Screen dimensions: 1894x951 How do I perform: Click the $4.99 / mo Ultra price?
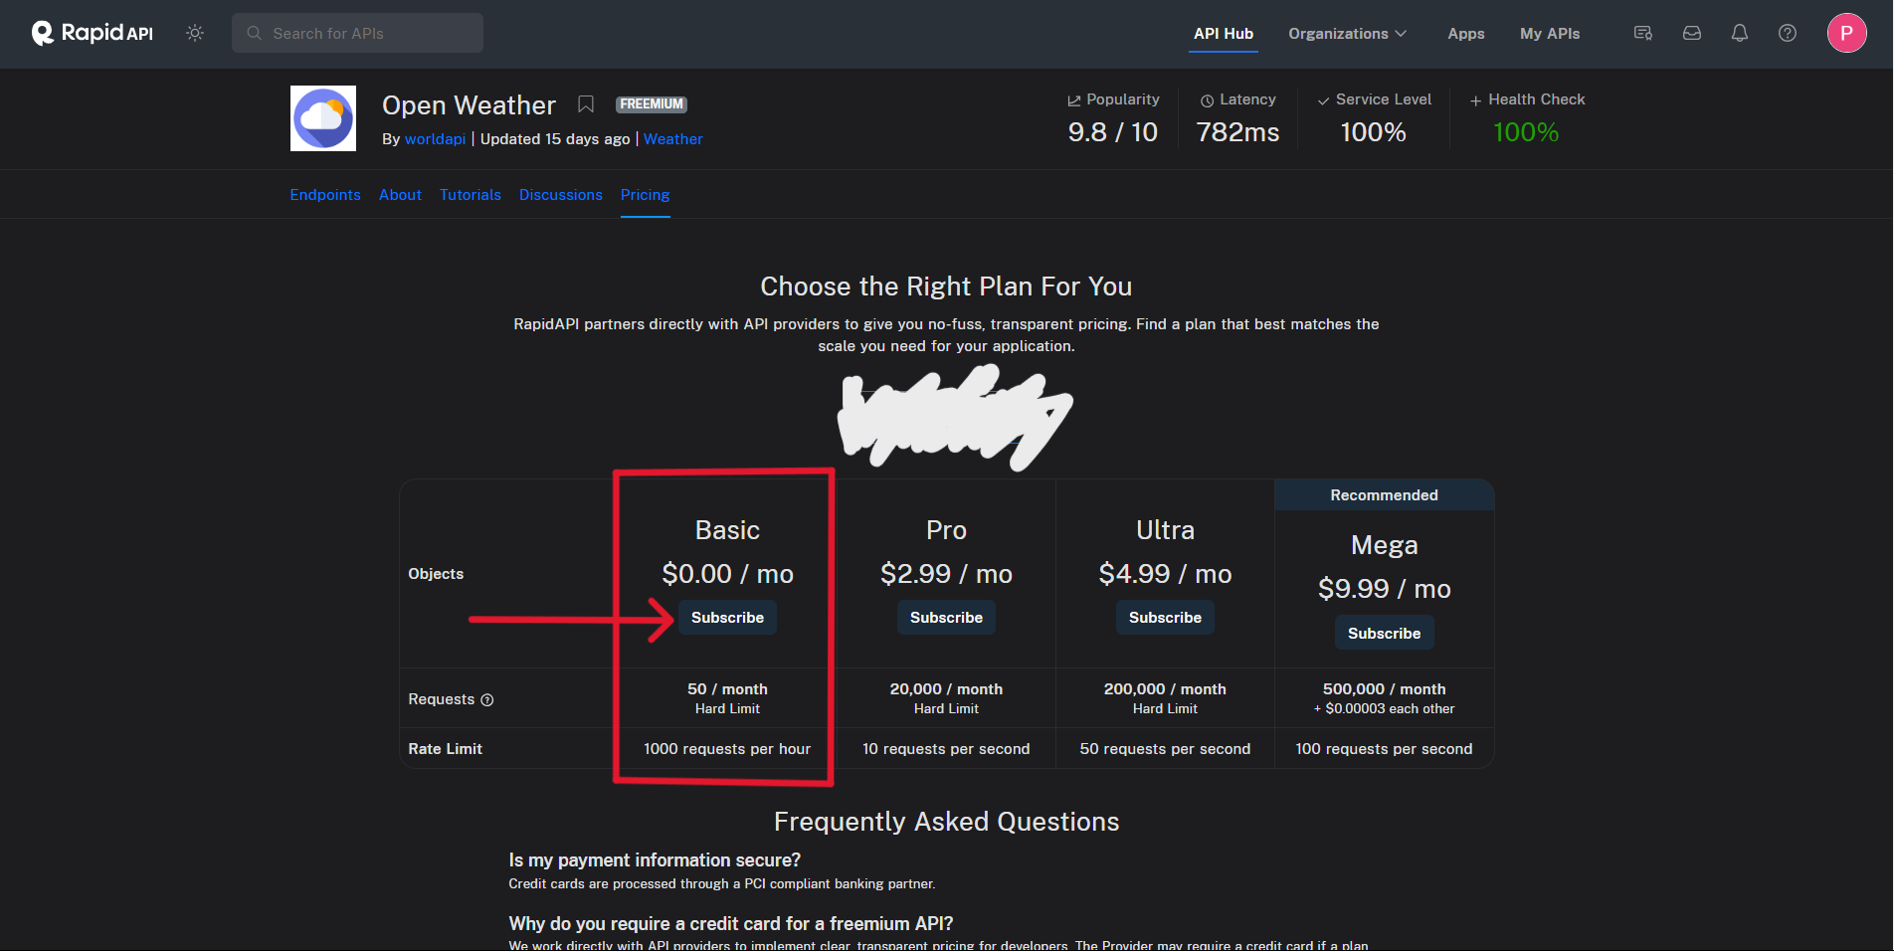tap(1165, 574)
